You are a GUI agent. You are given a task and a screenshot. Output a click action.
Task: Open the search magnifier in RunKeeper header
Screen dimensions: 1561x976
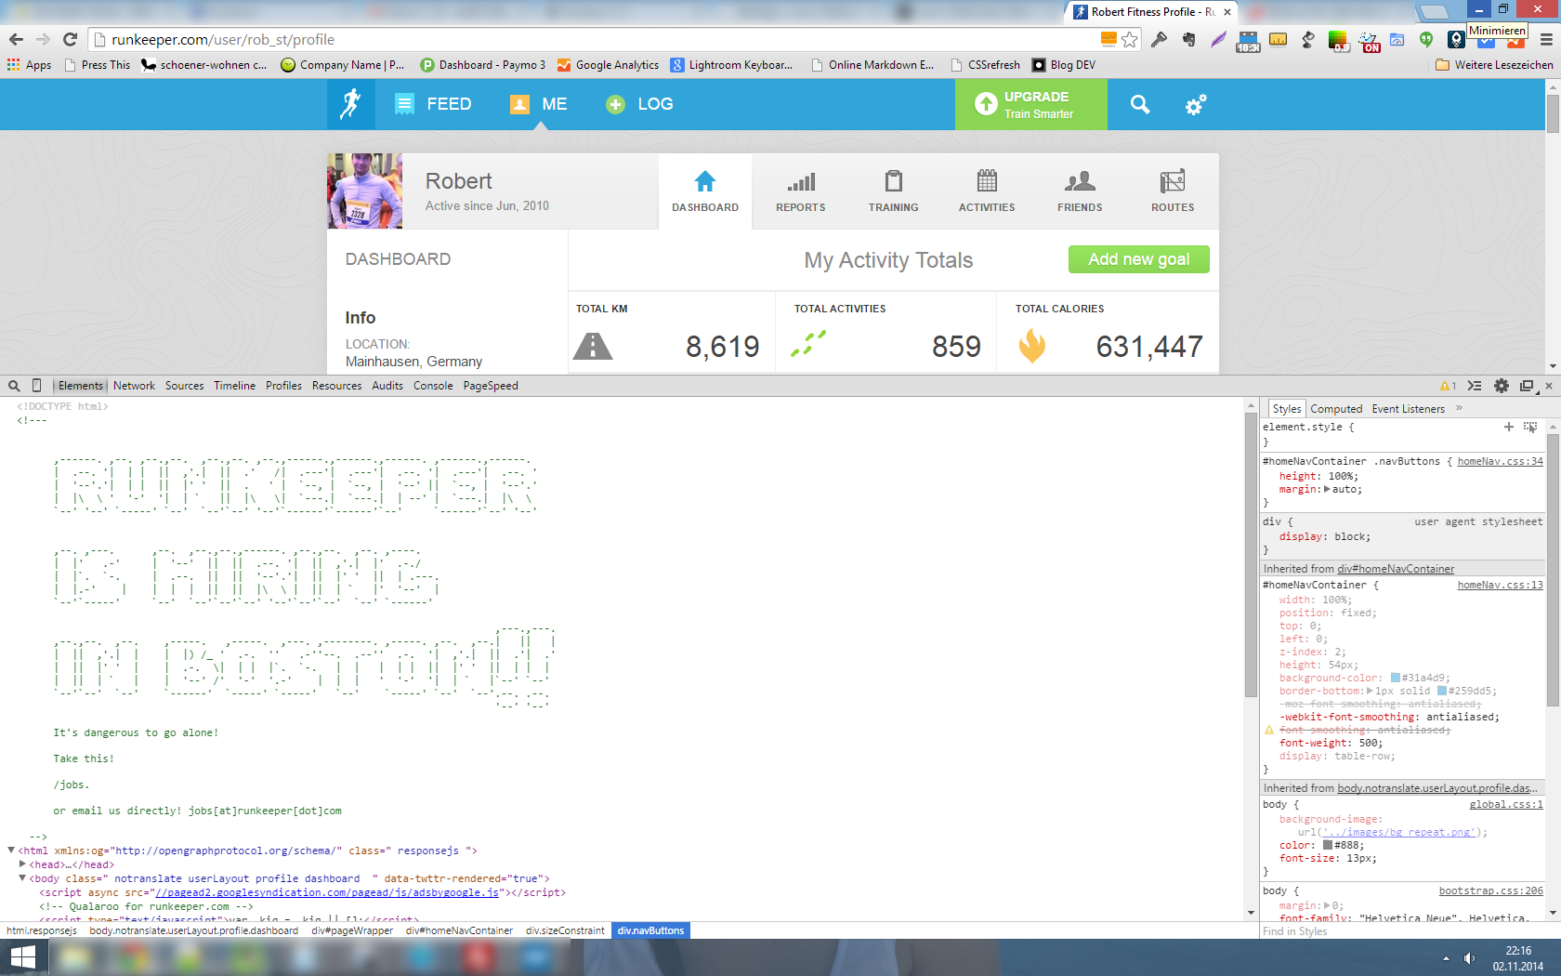(x=1140, y=104)
